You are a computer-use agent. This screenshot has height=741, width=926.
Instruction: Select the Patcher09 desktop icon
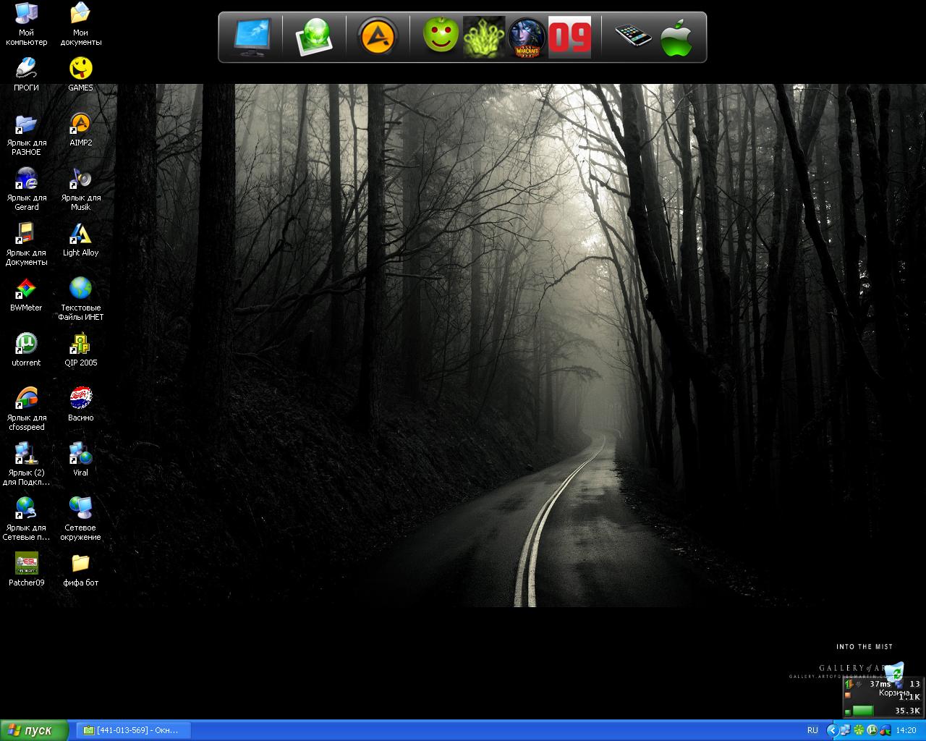click(x=27, y=570)
